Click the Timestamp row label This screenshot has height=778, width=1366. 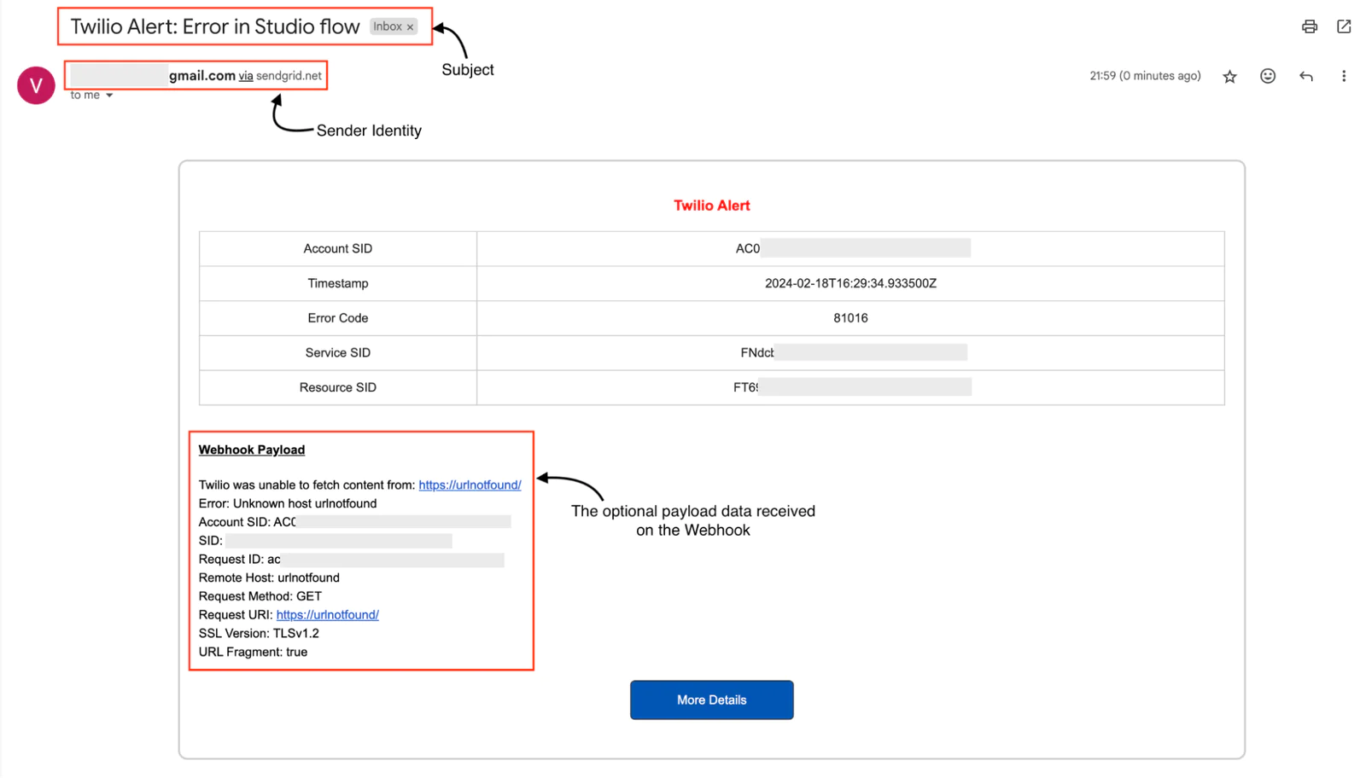(x=338, y=283)
